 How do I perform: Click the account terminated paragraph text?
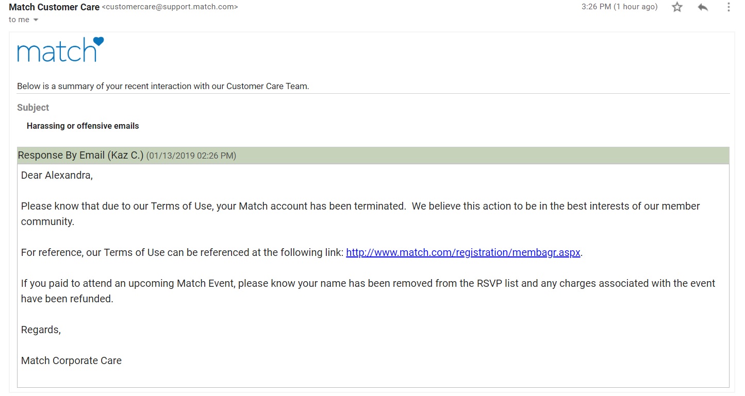tap(360, 214)
